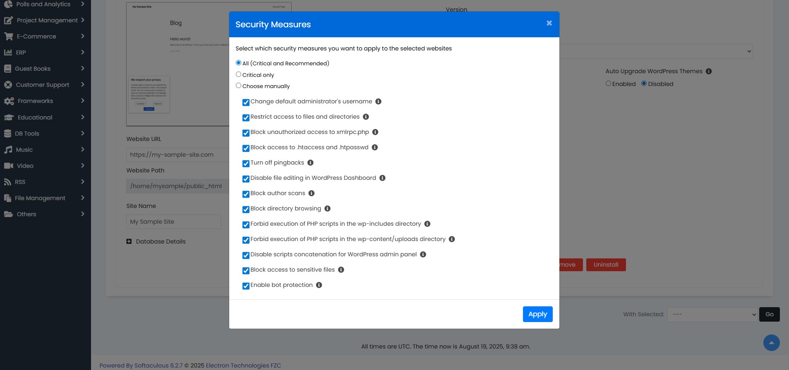
Task: Click info icon for wp-content/uploads PHP execution option
Action: point(452,239)
